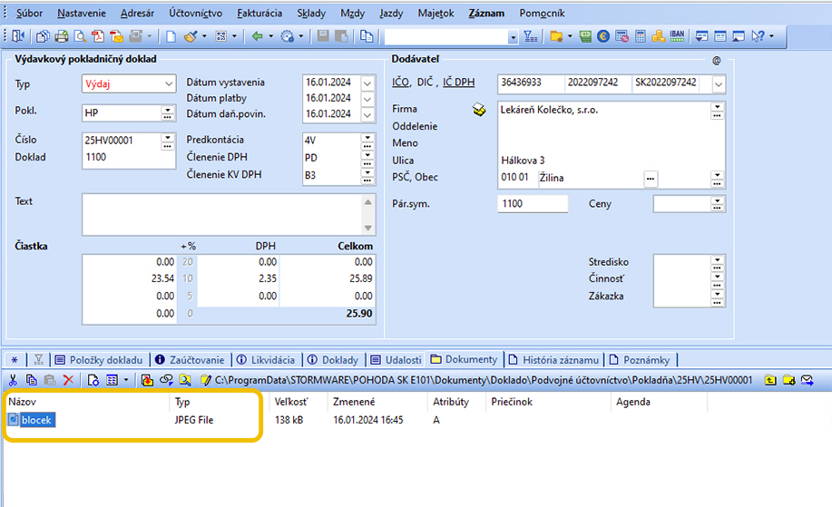The height and width of the screenshot is (507, 832).
Task: Click the help question mark pointer icon
Action: click(x=758, y=36)
